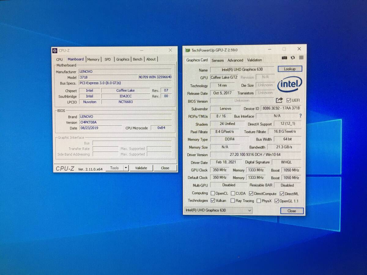Click the GPU-Z screenshot camera icon

click(x=284, y=58)
